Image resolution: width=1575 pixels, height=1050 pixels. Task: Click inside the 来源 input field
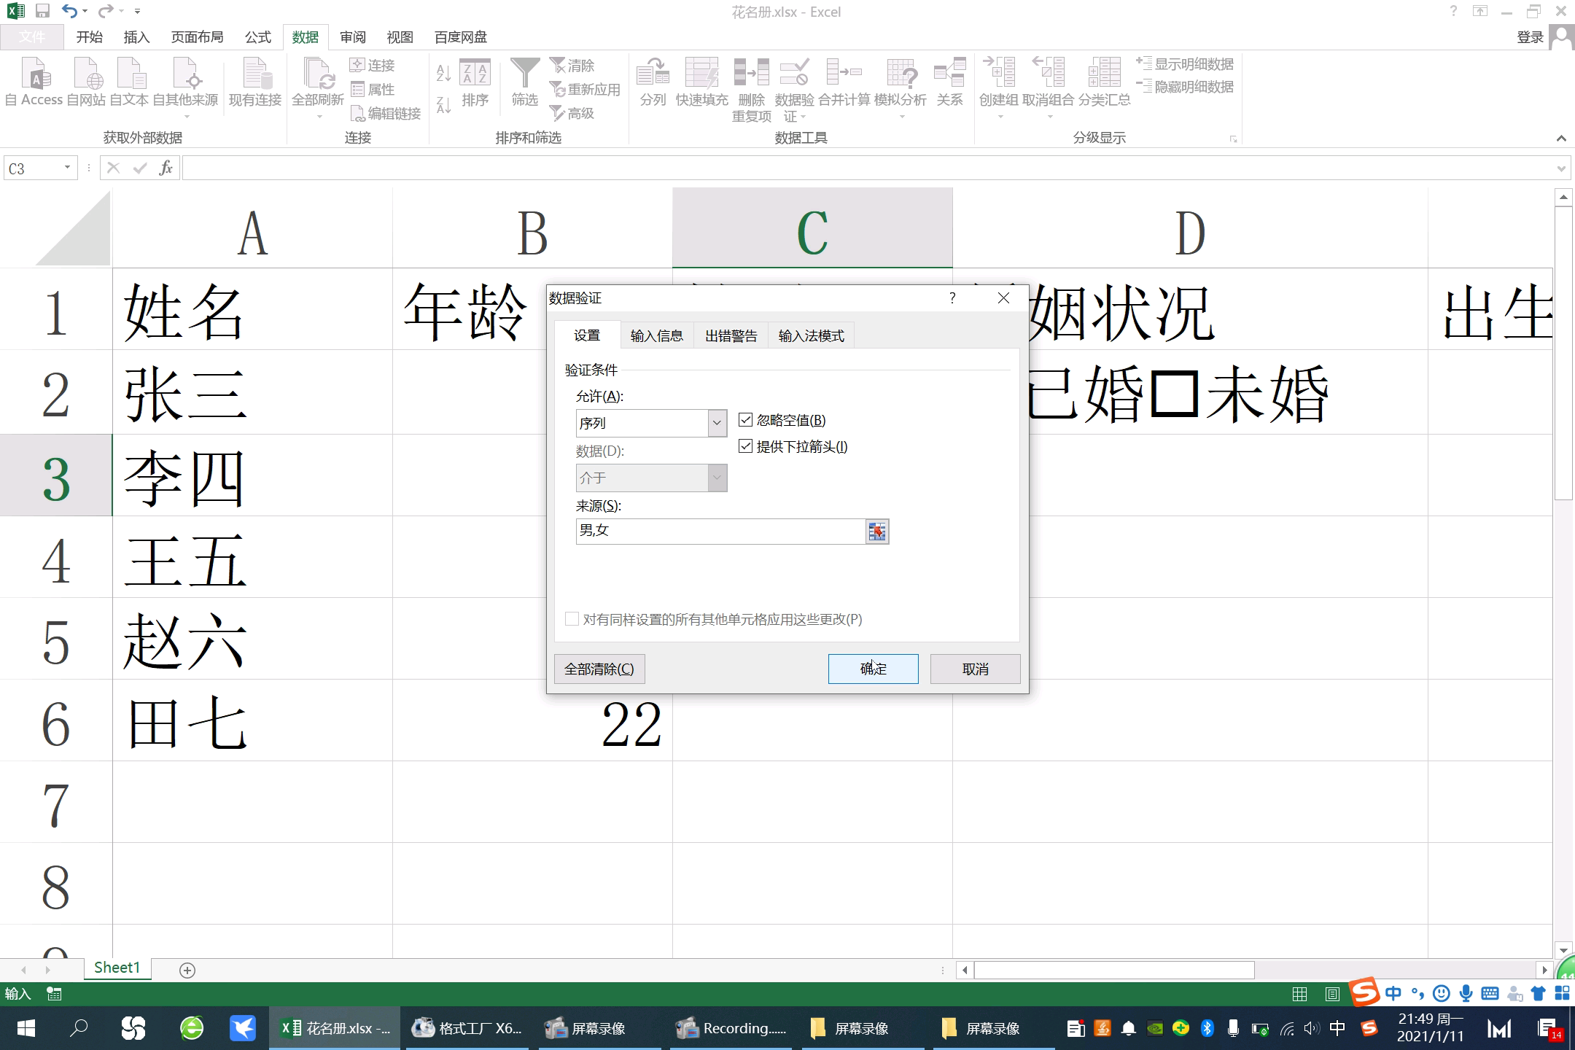click(x=718, y=532)
